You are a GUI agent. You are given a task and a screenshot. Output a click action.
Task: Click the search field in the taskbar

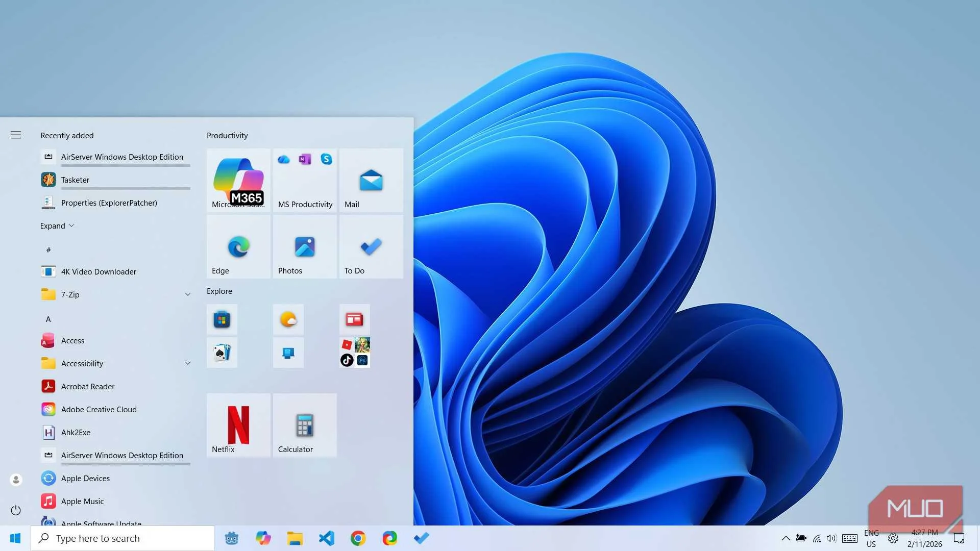point(122,538)
